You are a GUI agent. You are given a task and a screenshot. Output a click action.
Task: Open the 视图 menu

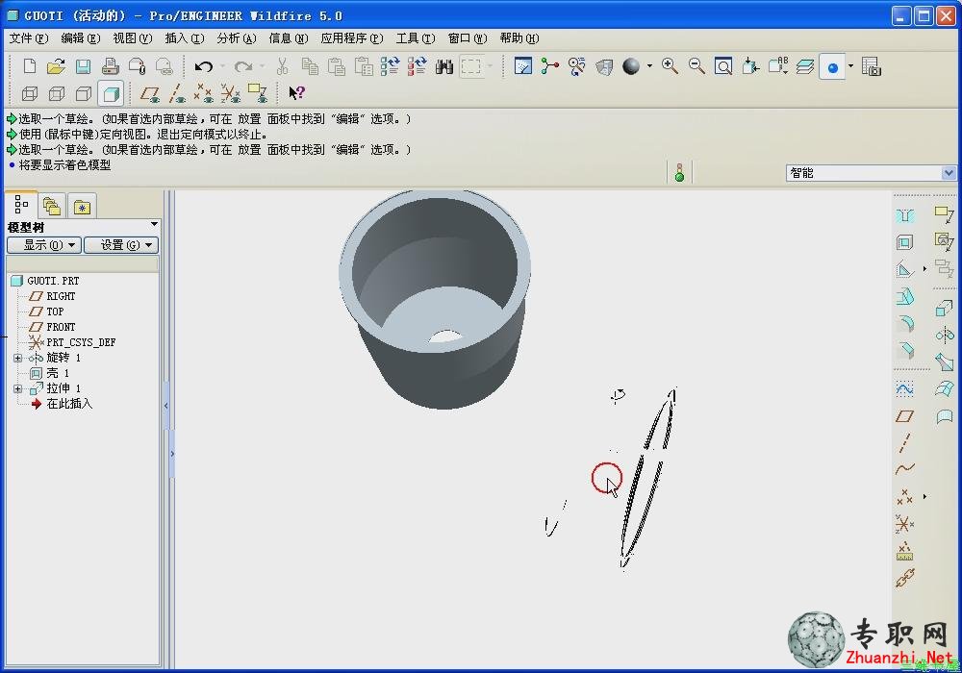coord(132,38)
